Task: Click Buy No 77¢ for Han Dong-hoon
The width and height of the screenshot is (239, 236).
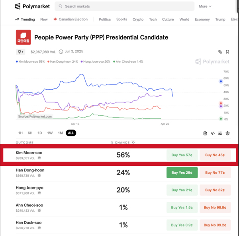Action: click(x=215, y=173)
